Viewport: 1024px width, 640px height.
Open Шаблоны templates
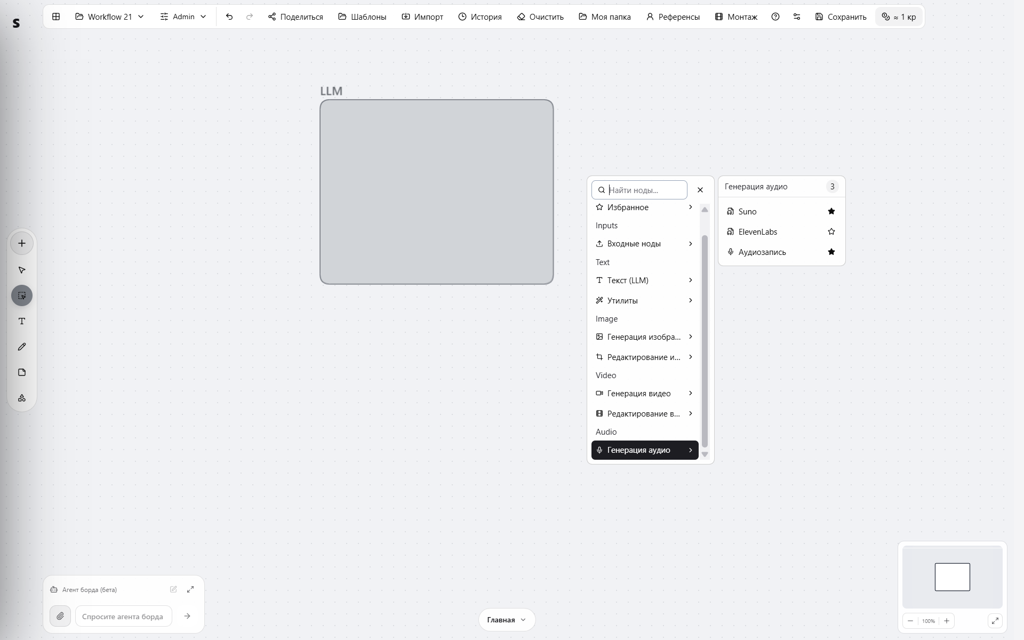point(362,17)
